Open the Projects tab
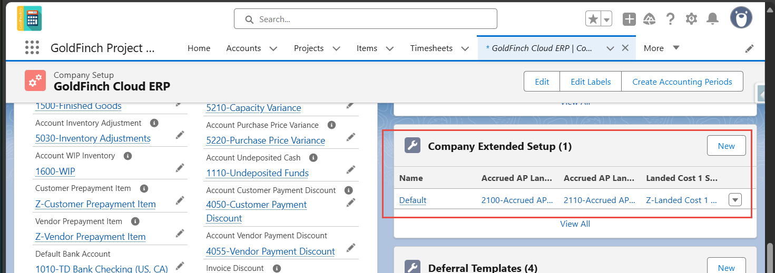This screenshot has width=775, height=273. [x=309, y=48]
